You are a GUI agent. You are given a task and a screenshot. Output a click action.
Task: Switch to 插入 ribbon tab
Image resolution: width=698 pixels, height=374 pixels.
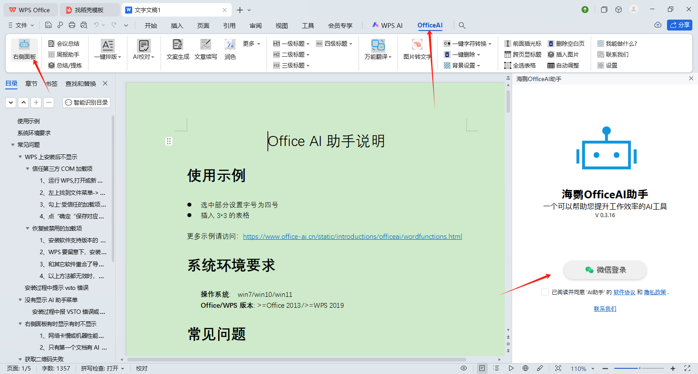(177, 25)
